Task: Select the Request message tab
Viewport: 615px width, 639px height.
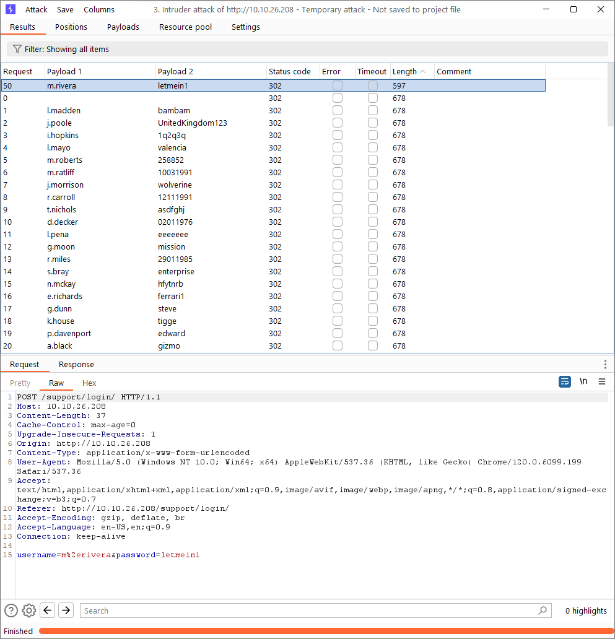Action: (x=24, y=364)
